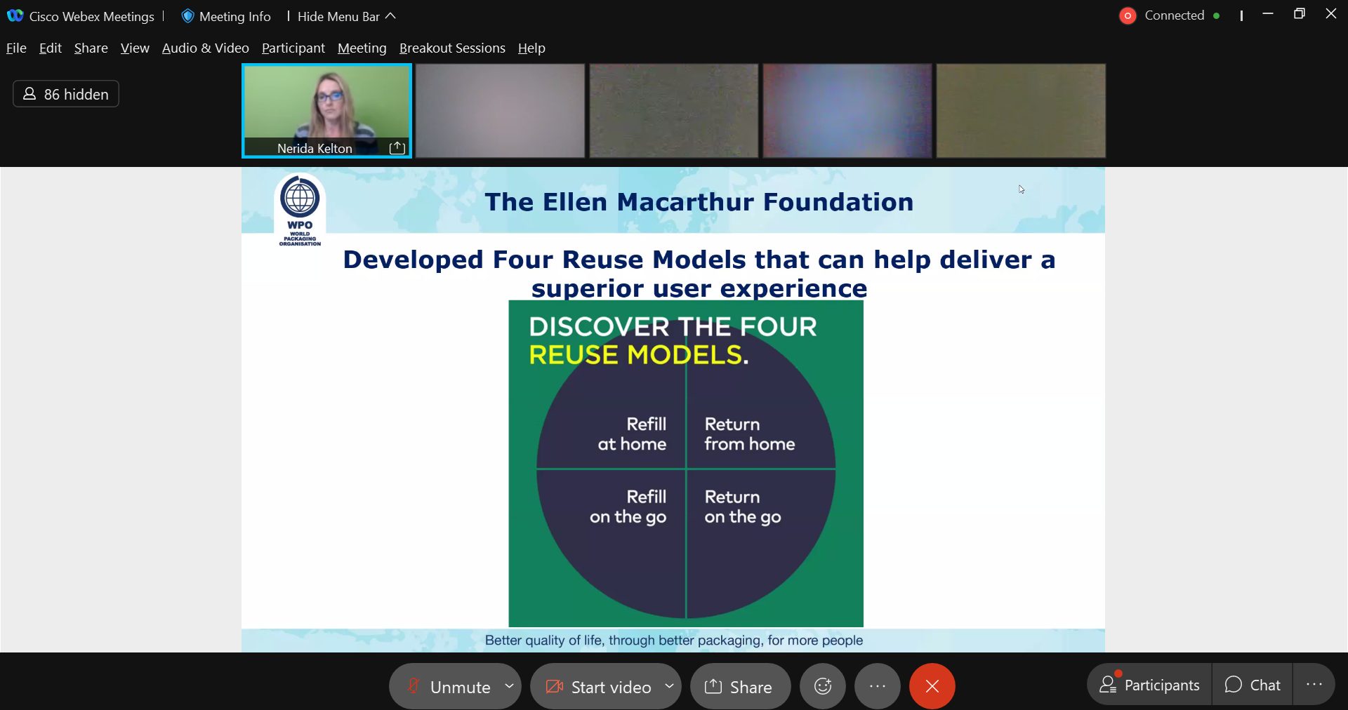Open the Breakout Sessions menu

pyautogui.click(x=452, y=48)
